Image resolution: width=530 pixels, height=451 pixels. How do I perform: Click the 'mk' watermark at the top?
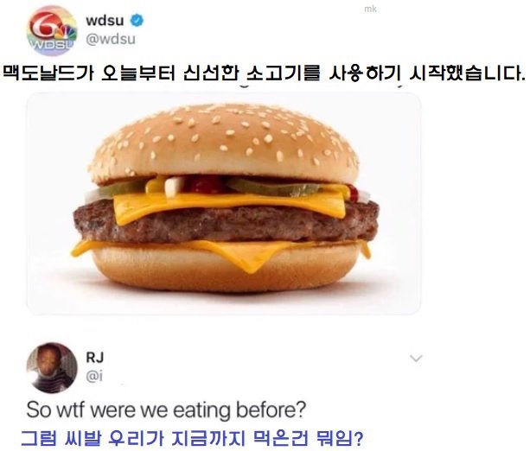(370, 10)
